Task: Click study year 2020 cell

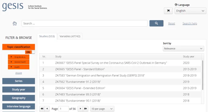Action: (x=186, y=63)
